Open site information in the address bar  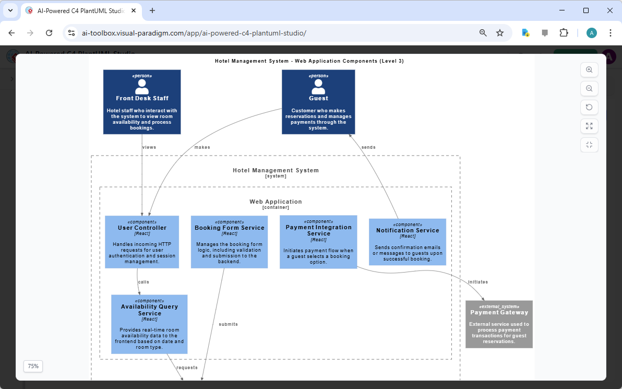(71, 32)
